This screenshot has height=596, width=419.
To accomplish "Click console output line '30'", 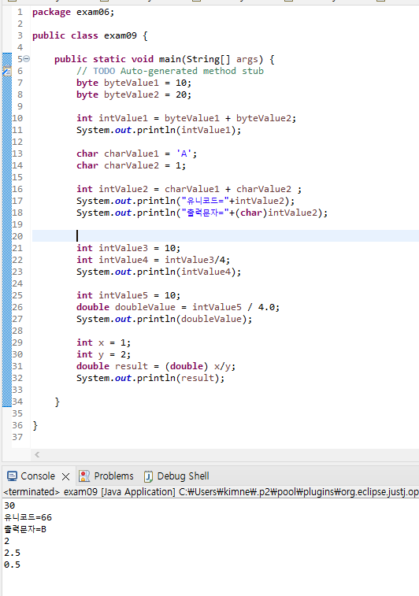I will pos(9,505).
